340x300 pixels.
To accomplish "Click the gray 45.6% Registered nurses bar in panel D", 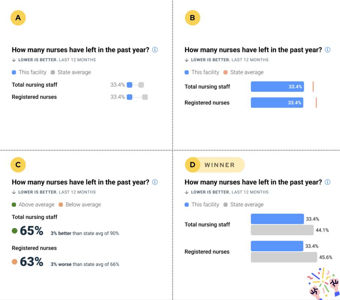I will coord(284,257).
